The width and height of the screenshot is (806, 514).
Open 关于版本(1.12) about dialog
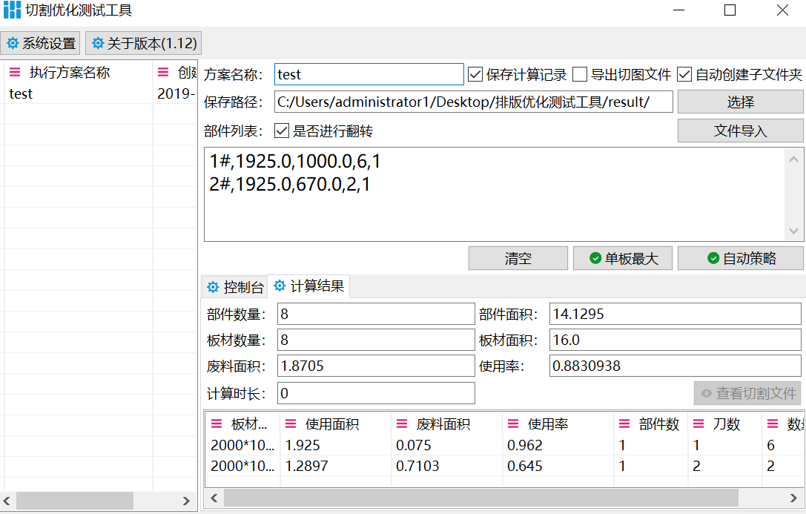click(143, 44)
